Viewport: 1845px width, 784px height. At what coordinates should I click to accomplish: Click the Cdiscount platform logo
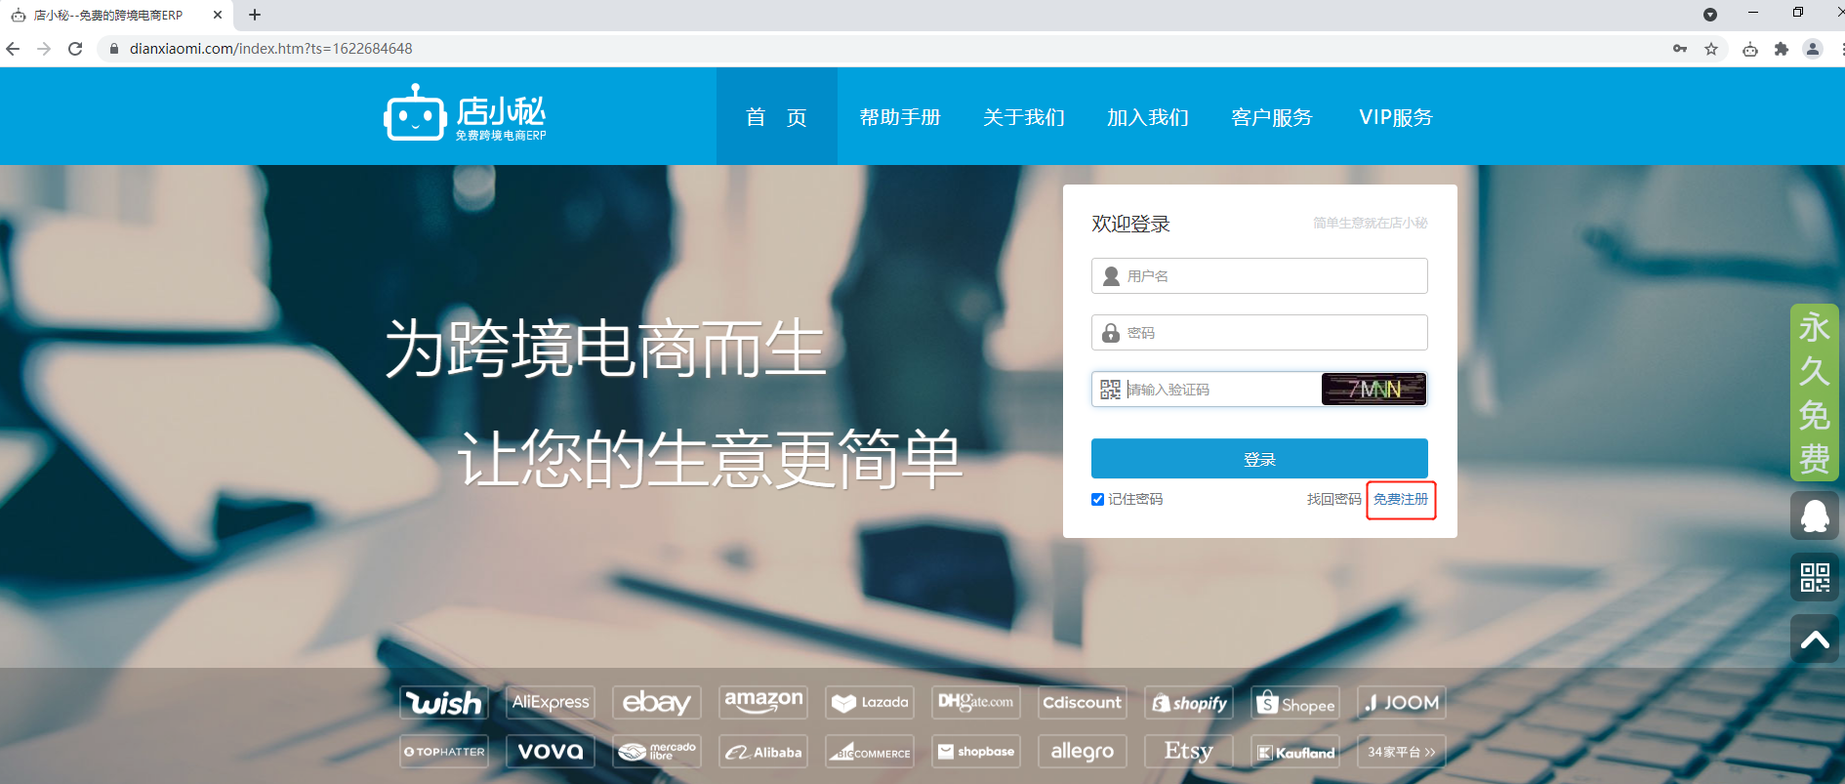click(1083, 702)
